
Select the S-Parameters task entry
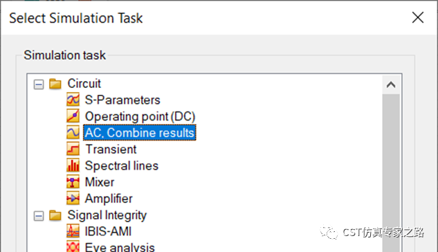point(122,100)
